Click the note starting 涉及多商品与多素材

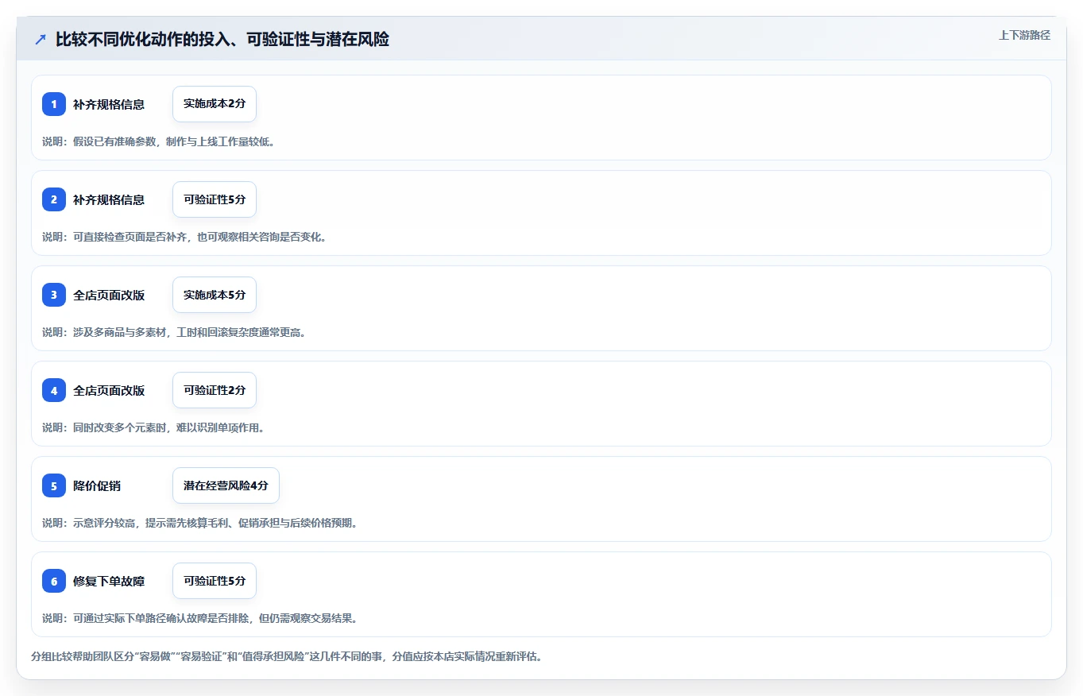pos(174,332)
